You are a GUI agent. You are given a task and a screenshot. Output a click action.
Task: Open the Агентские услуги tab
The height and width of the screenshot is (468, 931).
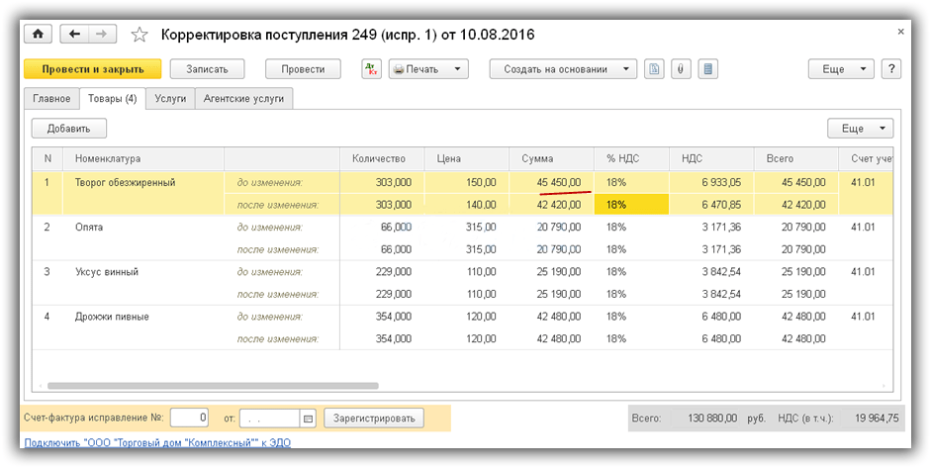point(244,99)
